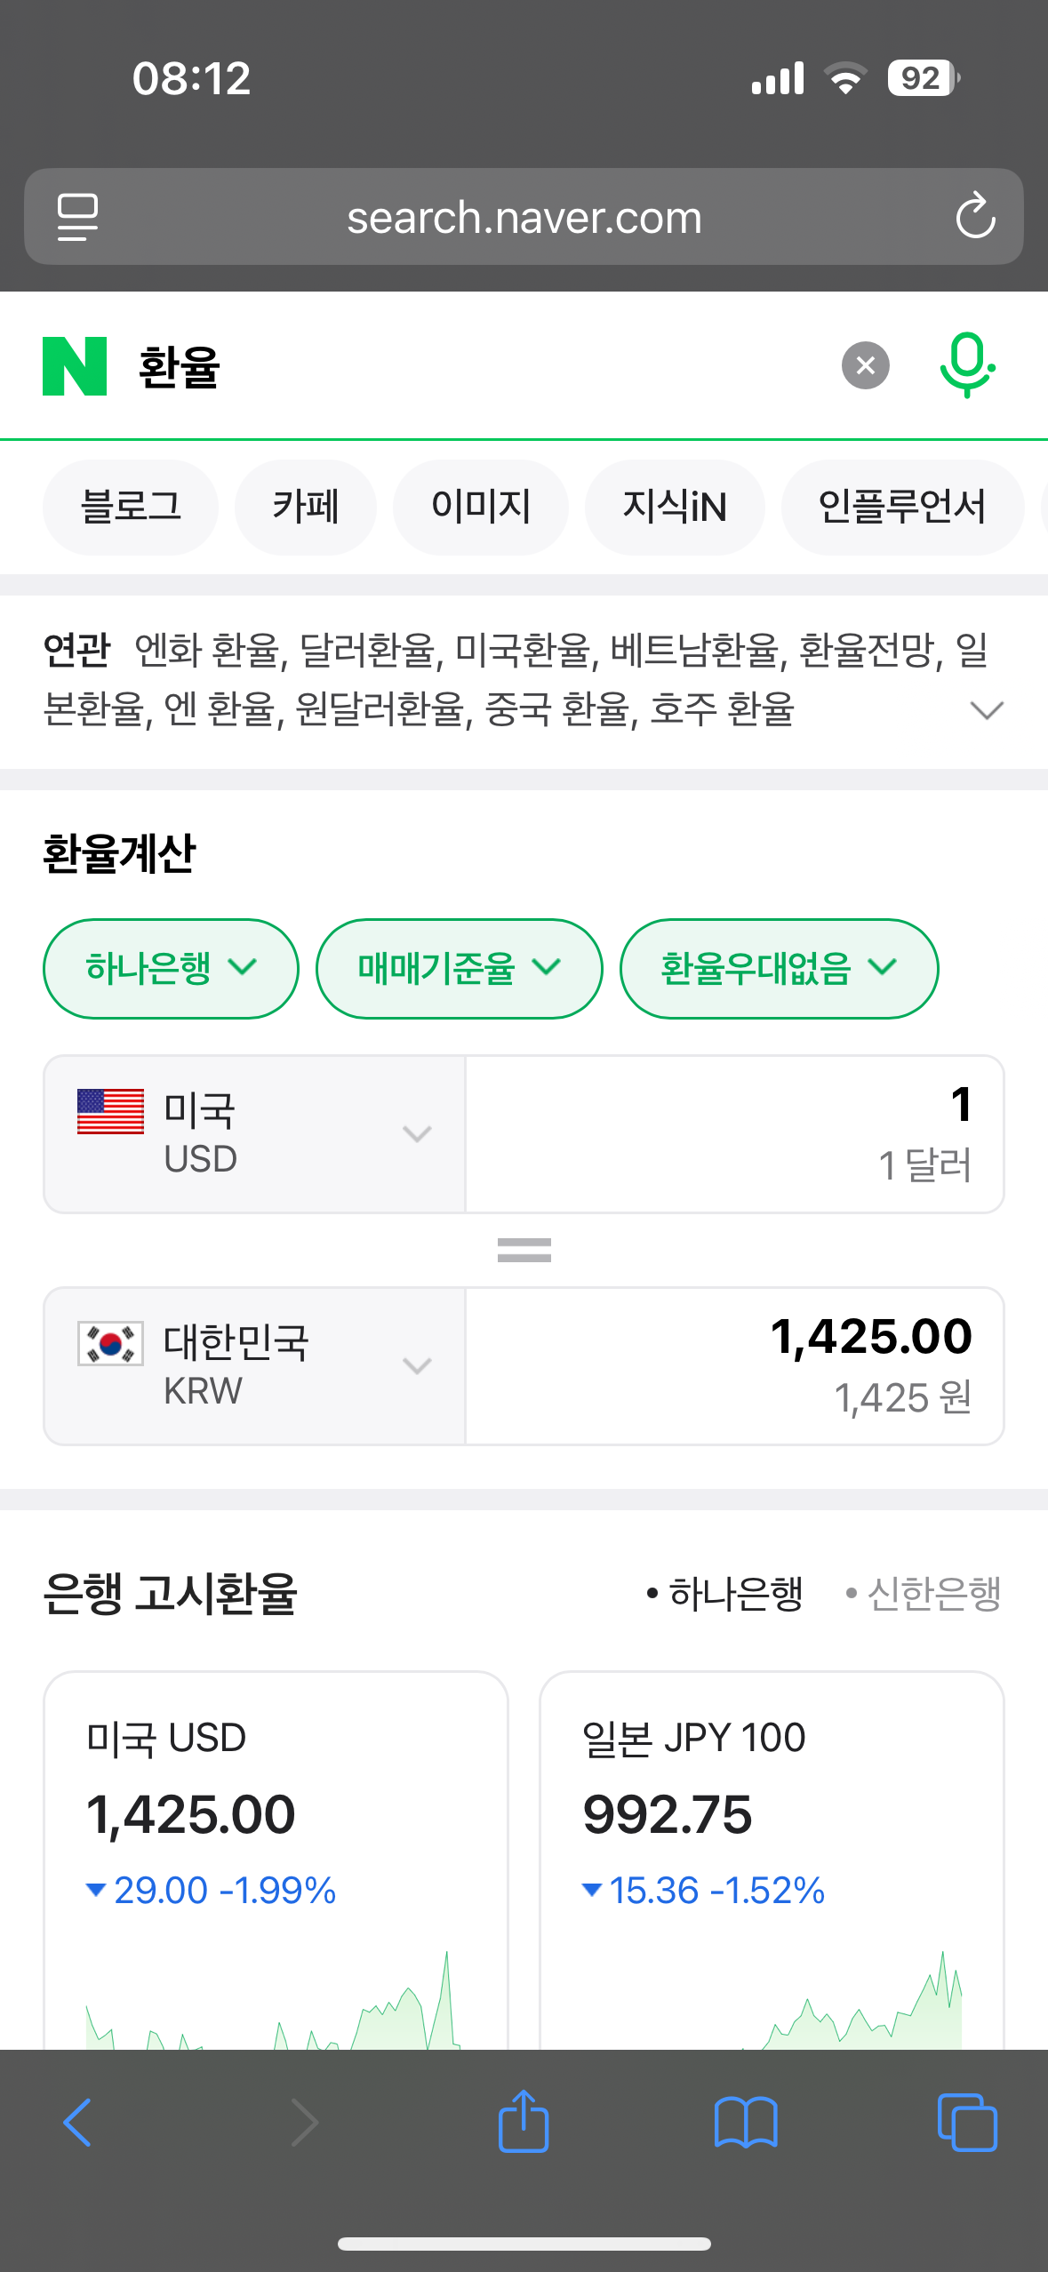Tap the Naver N logo
Viewport: 1048px width, 2272px height.
point(75,366)
